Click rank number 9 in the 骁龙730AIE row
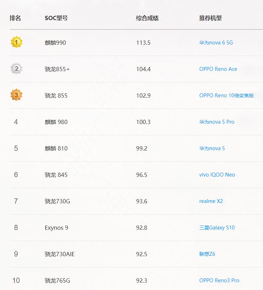Screen dimensions: 263x290 16,254
